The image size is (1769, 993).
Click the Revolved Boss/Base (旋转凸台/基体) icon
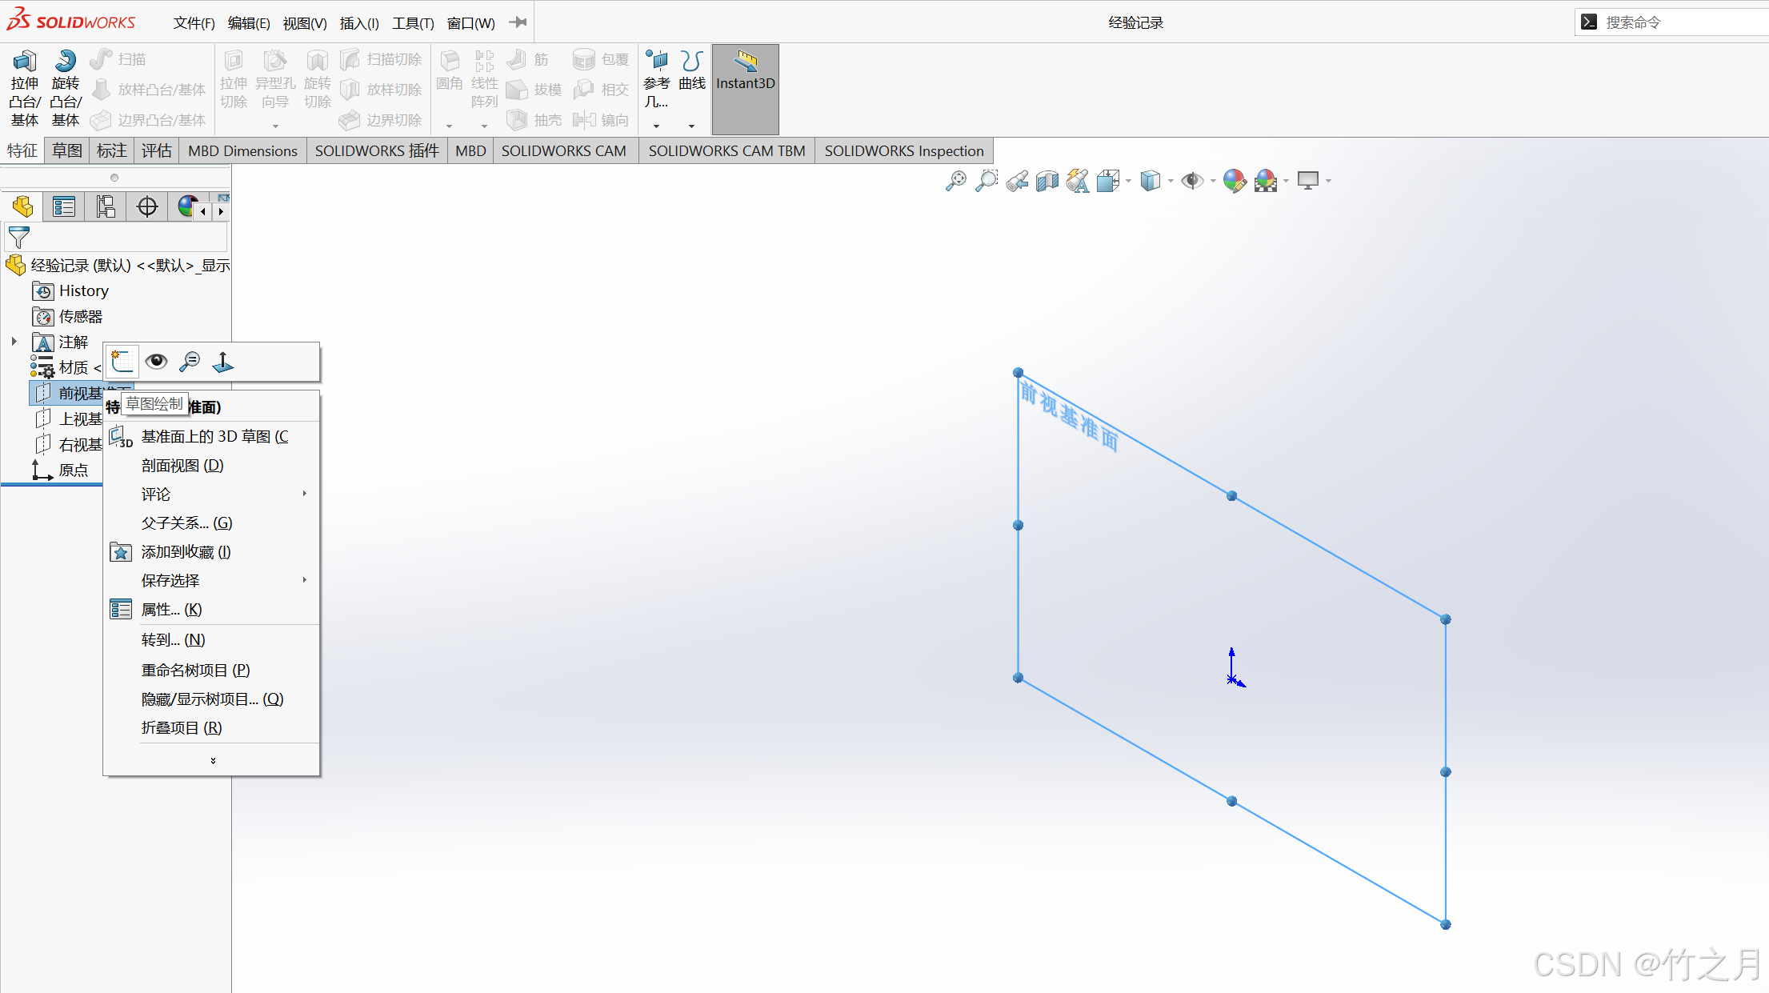pos(65,62)
